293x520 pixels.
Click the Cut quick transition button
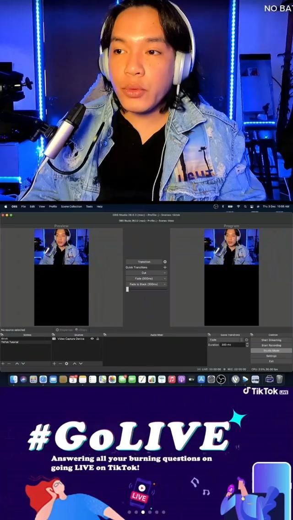tap(144, 273)
